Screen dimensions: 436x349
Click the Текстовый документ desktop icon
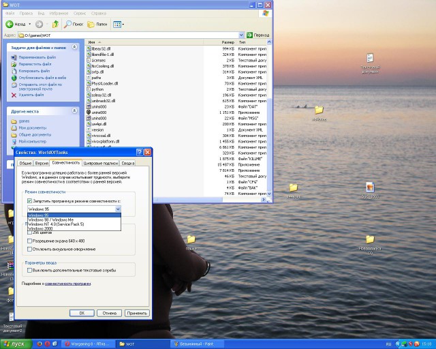click(370, 63)
